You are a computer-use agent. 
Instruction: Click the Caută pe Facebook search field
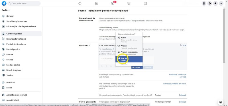[24, 3]
